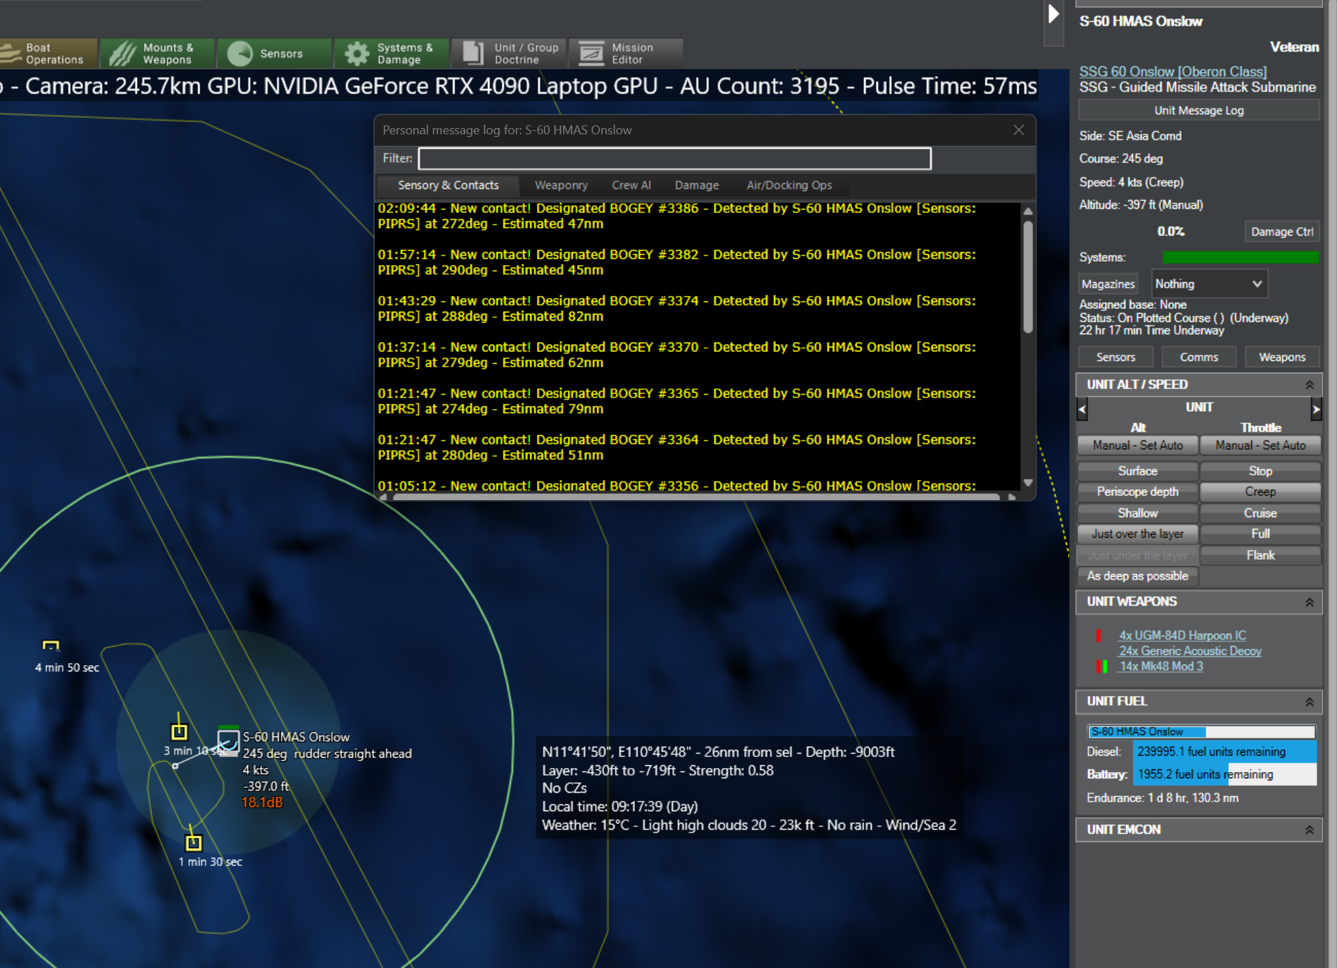Collapse the UNIT WEAPONS panel
This screenshot has height=968, width=1337.
tap(1309, 602)
